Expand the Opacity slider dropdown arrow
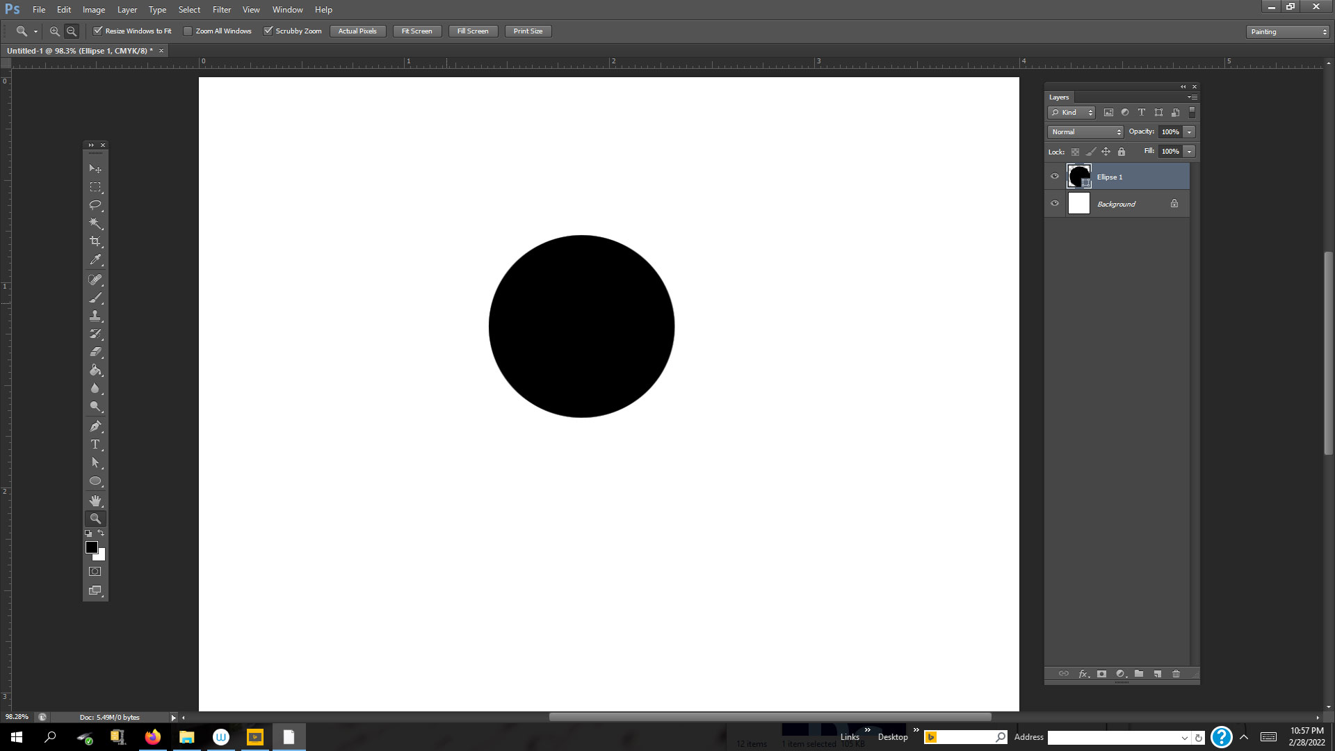Screen dimensions: 1335x751 [x=1190, y=131]
